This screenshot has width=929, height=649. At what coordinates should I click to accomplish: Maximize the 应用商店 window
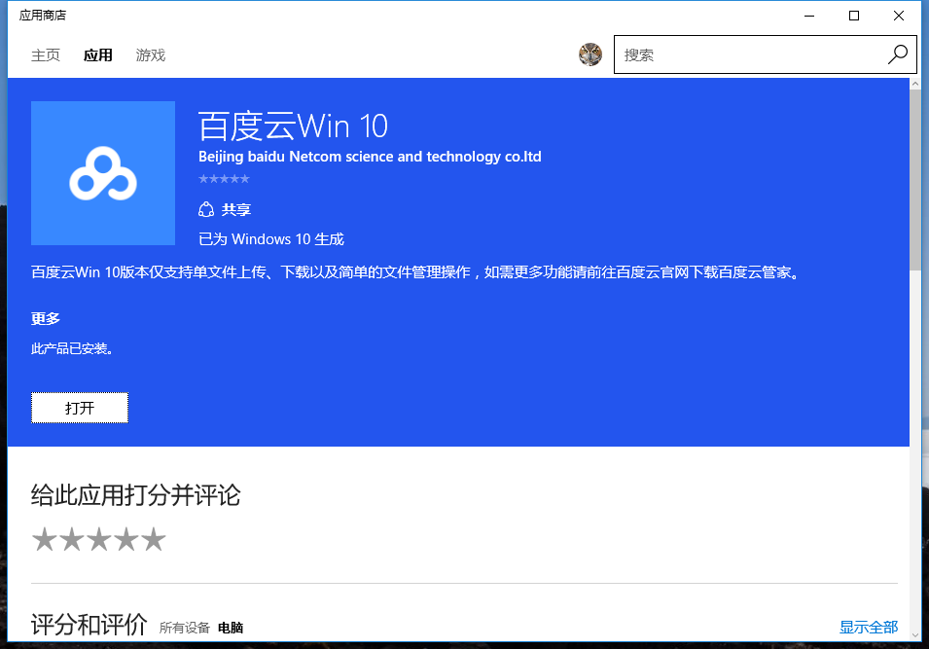854,16
